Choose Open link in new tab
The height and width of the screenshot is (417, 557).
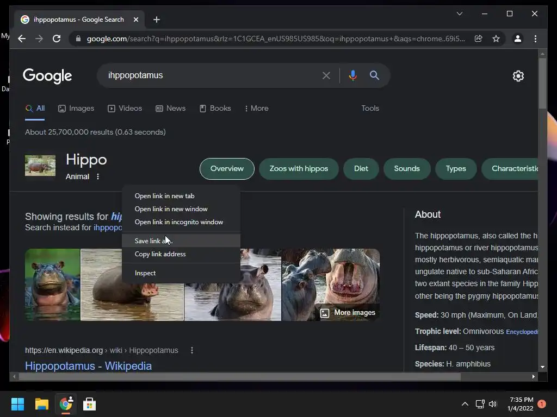coord(181,195)
